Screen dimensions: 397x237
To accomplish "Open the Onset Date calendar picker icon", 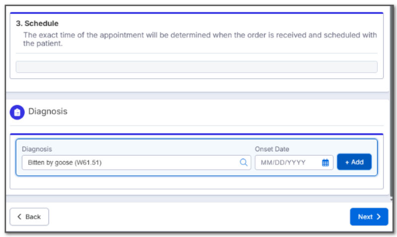I will pos(326,163).
